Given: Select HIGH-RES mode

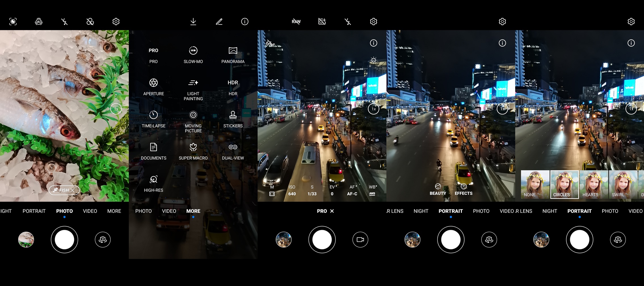Looking at the screenshot, I should point(153,184).
